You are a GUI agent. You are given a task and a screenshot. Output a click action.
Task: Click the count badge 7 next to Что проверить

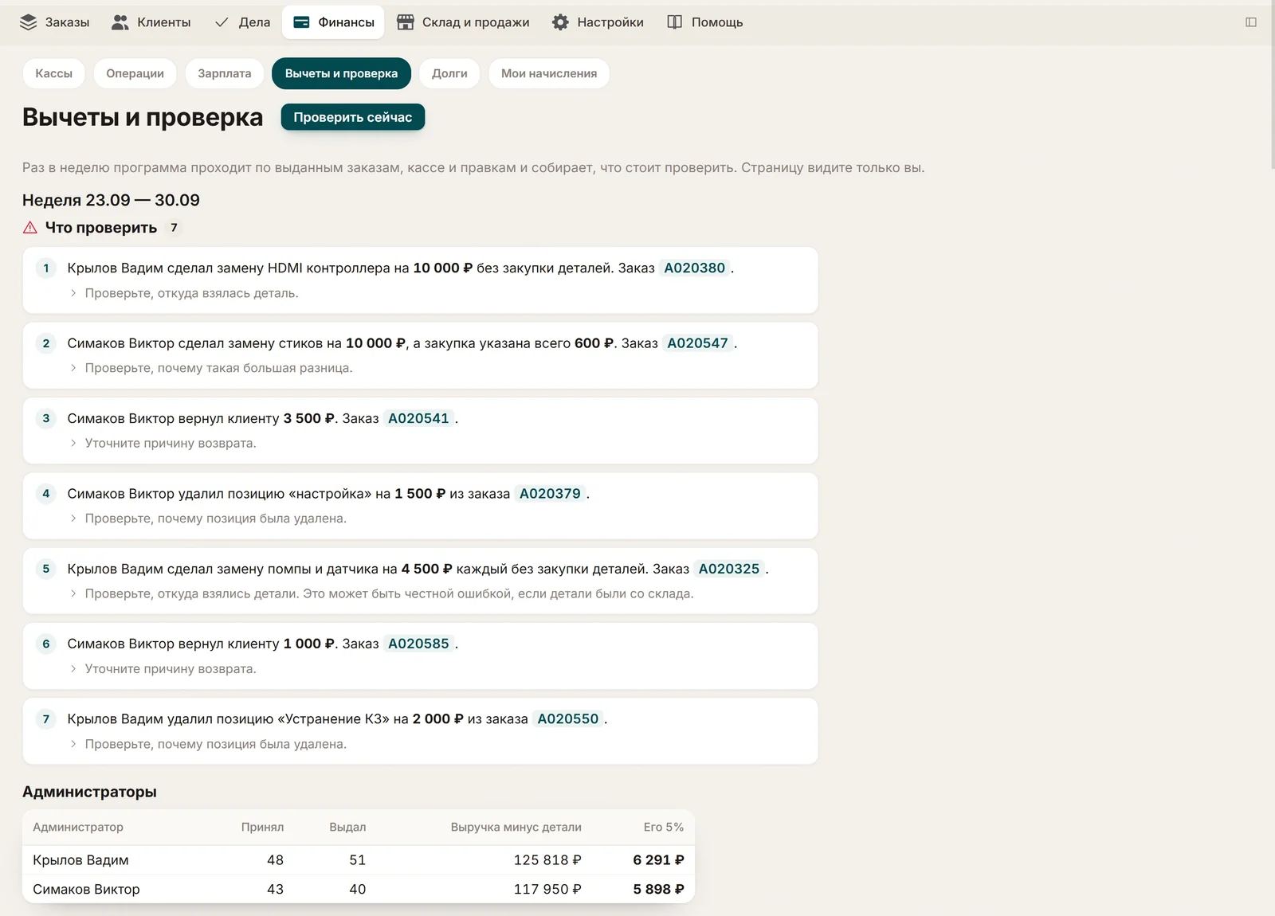pos(174,228)
